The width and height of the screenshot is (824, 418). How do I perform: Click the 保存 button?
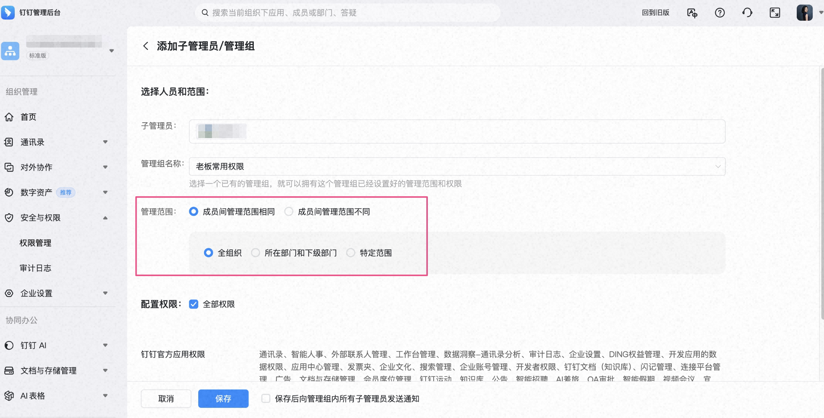click(x=223, y=398)
